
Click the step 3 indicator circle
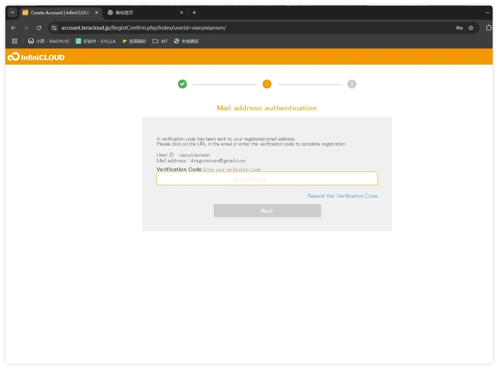[352, 84]
